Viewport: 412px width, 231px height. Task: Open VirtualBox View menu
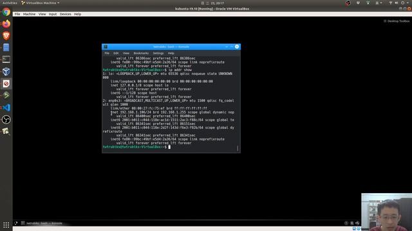(x=42, y=14)
